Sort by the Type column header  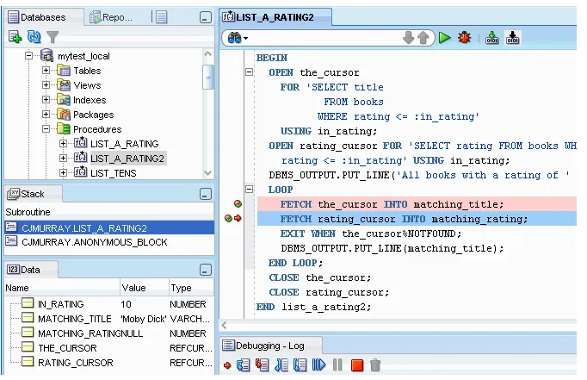191,288
